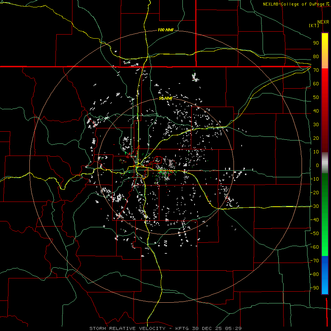Click the -50 tick label on velocity scale
The height and width of the screenshot is (331, 331).
coord(314,234)
